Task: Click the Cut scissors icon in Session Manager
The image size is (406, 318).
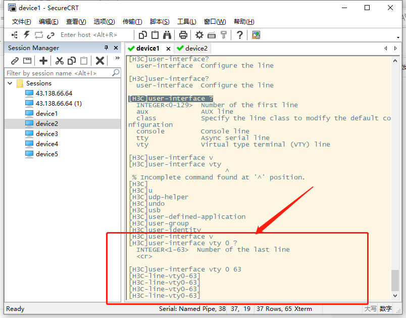Action: (x=60, y=61)
